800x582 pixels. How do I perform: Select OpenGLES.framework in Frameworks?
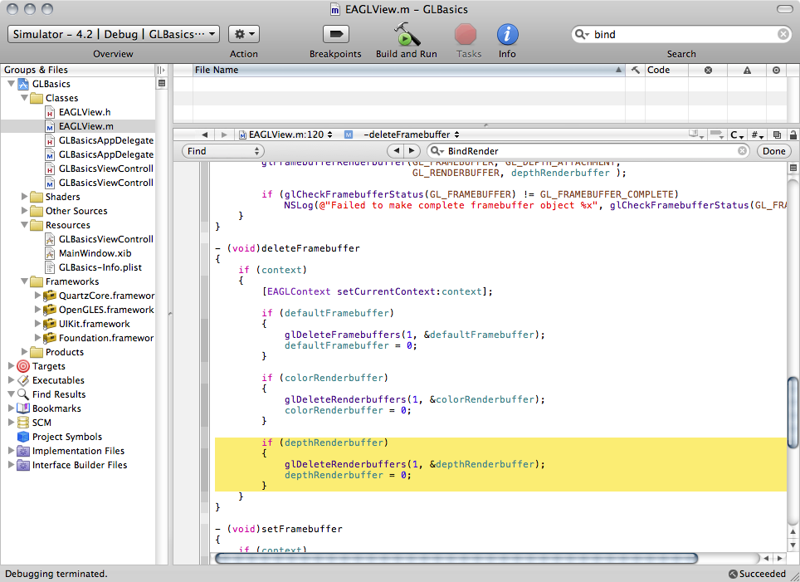106,310
